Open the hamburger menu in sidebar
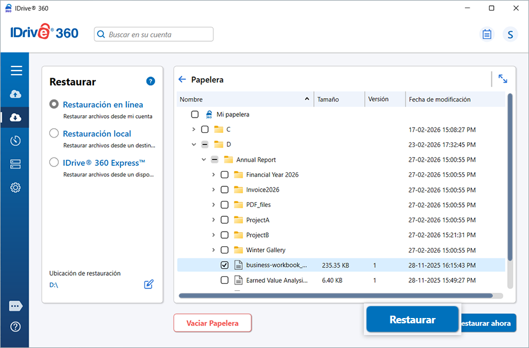The width and height of the screenshot is (529, 348). tap(16, 71)
